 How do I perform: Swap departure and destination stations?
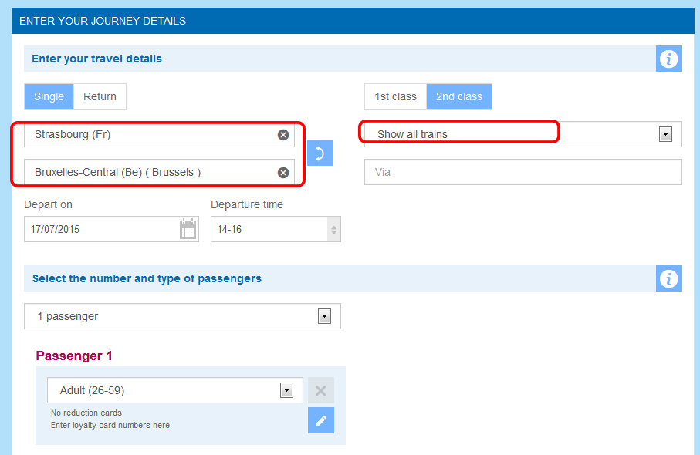(320, 153)
